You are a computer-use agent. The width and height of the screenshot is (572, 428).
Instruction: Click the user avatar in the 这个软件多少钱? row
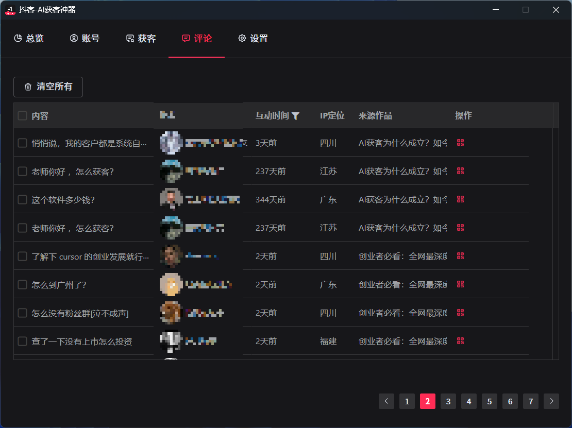[171, 199]
